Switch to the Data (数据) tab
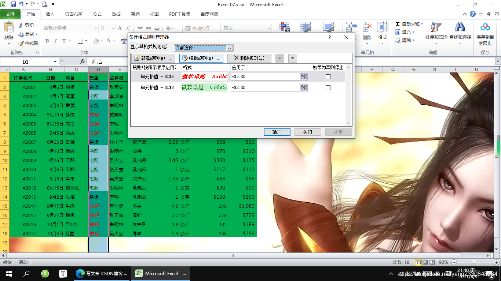 [116, 14]
